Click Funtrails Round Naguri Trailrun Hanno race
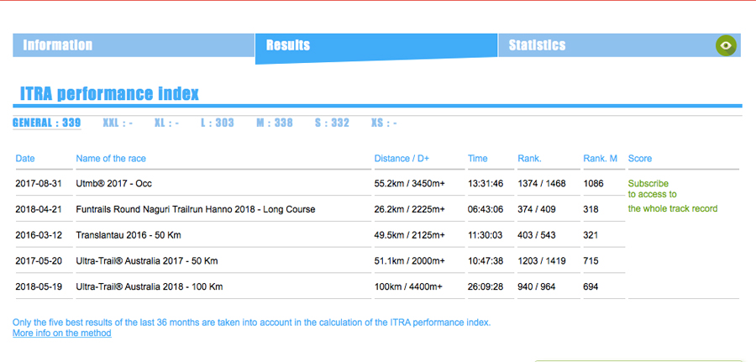The width and height of the screenshot is (756, 362). (195, 209)
